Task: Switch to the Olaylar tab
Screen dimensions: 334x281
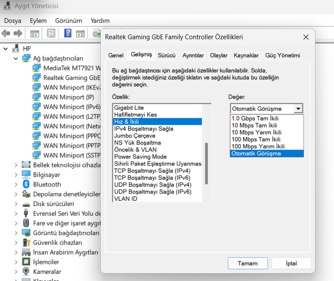Action: [x=219, y=55]
